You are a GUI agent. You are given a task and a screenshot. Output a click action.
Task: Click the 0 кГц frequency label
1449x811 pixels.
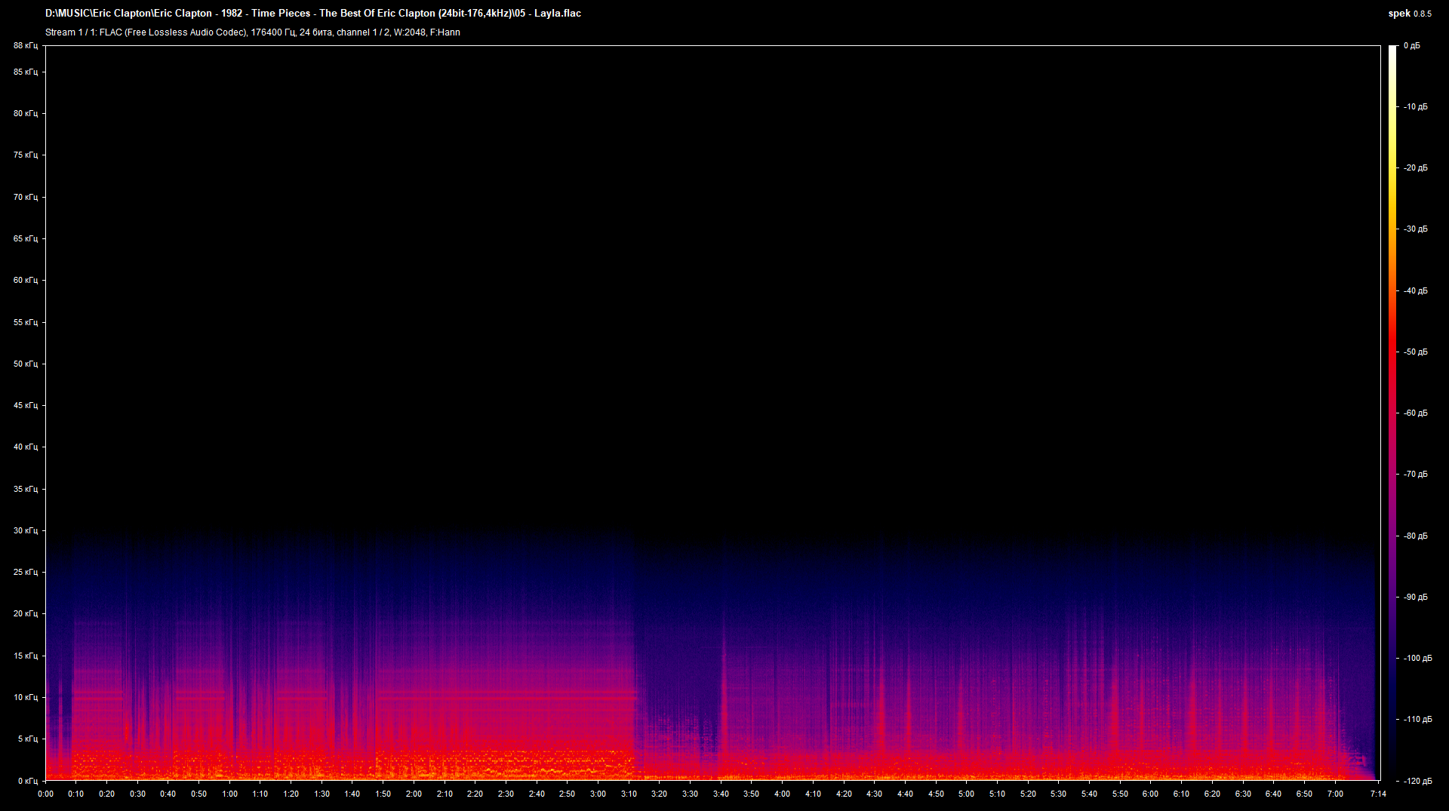(x=28, y=781)
